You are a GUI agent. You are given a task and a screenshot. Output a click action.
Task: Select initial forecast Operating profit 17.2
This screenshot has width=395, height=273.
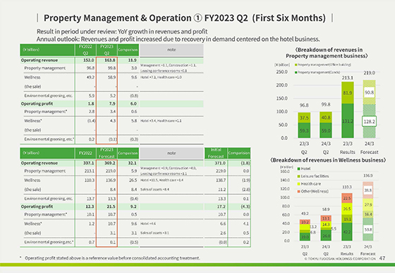(x=221, y=207)
